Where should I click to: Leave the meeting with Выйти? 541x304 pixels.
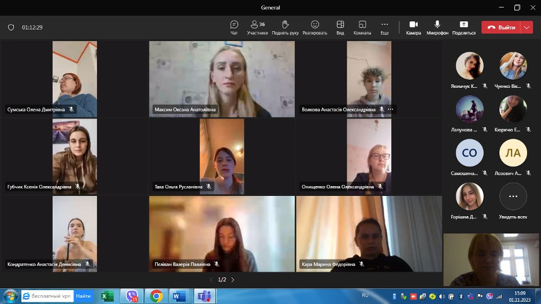click(x=501, y=27)
